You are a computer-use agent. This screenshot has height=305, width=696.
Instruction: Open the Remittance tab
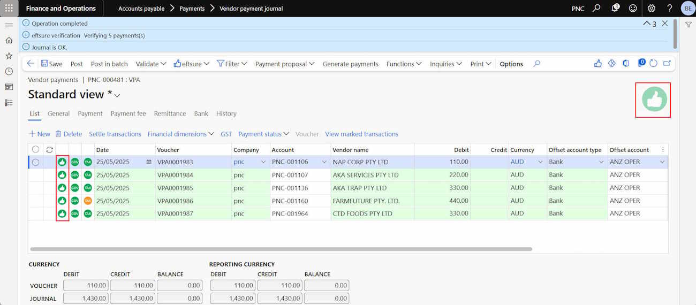(x=170, y=113)
